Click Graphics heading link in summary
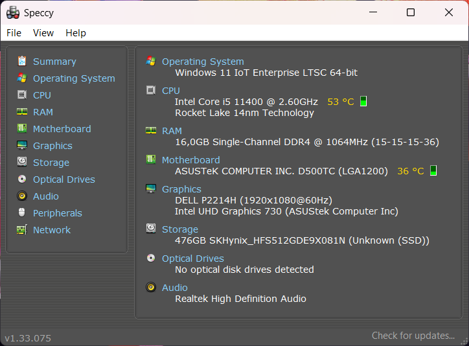The width and height of the screenshot is (469, 346). pyautogui.click(x=181, y=189)
